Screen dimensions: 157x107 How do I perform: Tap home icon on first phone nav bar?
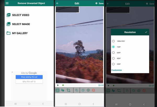click(x=29, y=104)
